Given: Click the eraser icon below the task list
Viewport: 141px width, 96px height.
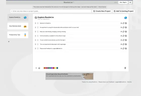Looking at the screenshot, I should [39, 68].
